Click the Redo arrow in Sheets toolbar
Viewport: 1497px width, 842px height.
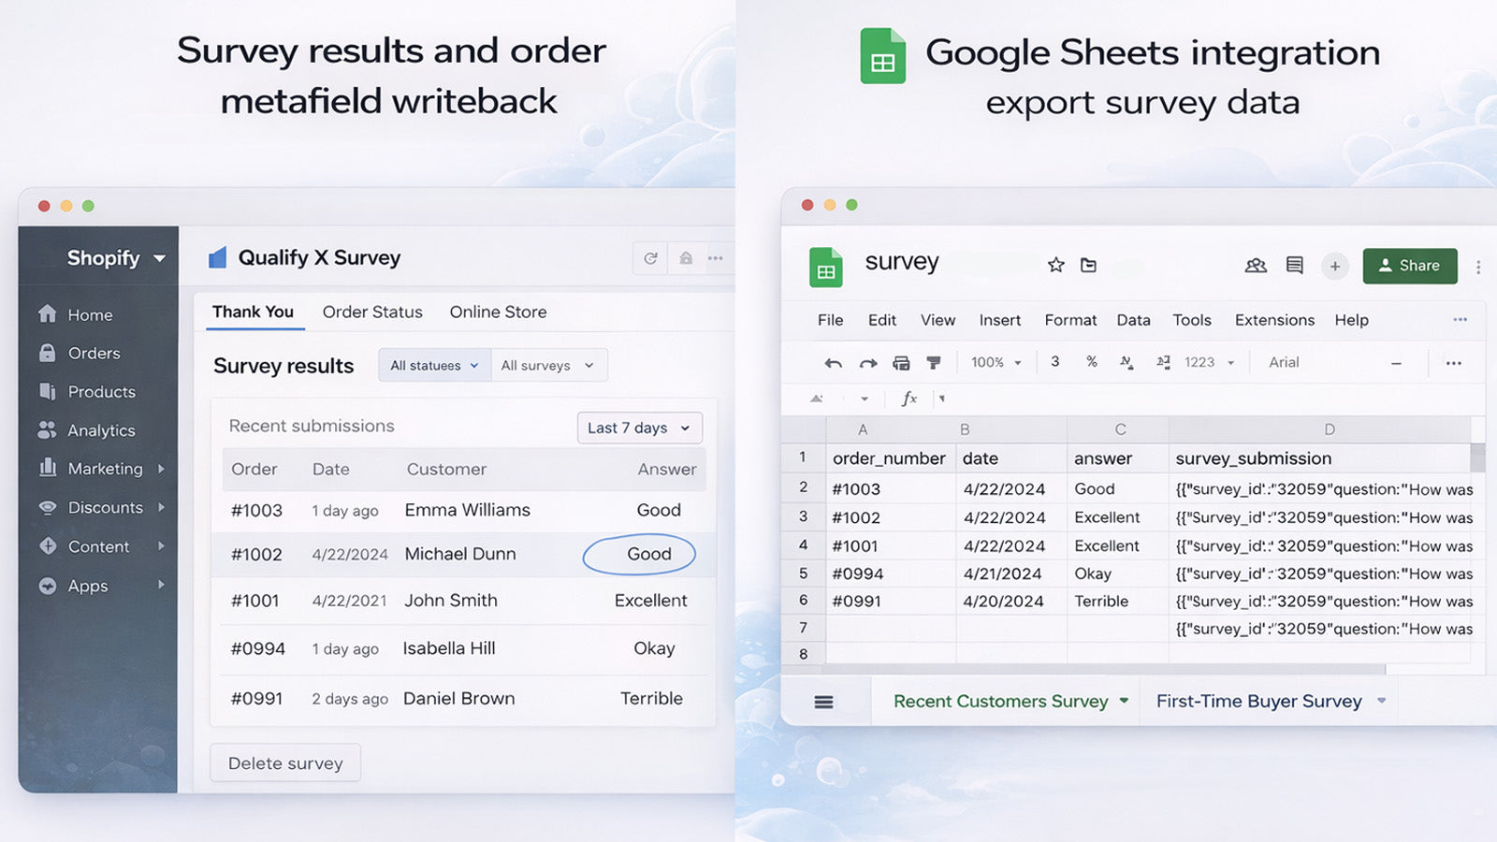pos(868,363)
